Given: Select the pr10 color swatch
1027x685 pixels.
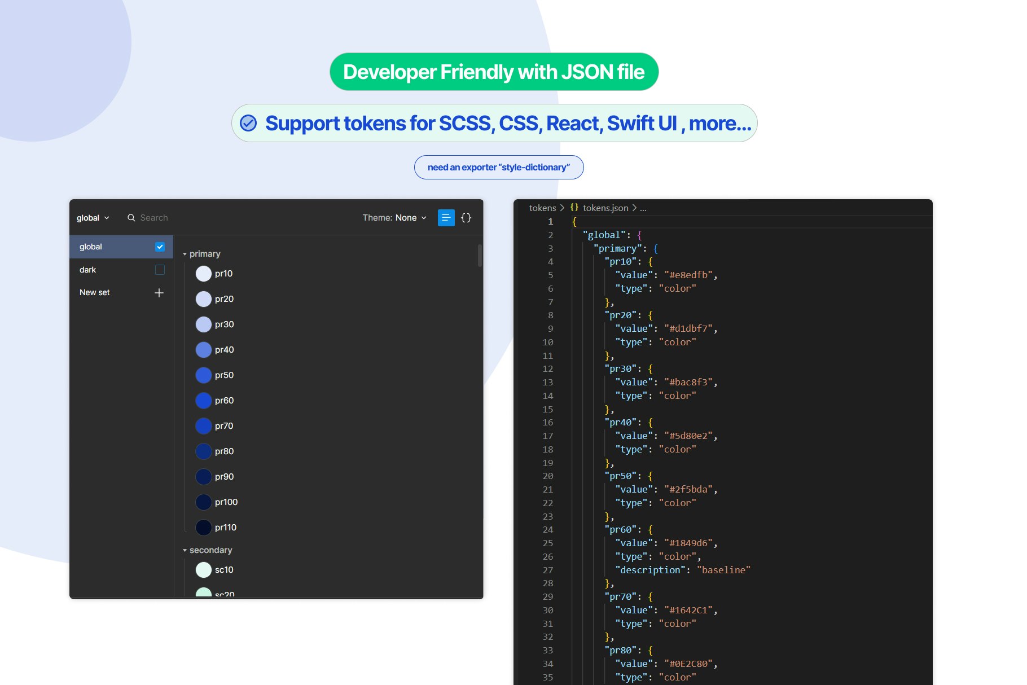Looking at the screenshot, I should click(x=204, y=274).
